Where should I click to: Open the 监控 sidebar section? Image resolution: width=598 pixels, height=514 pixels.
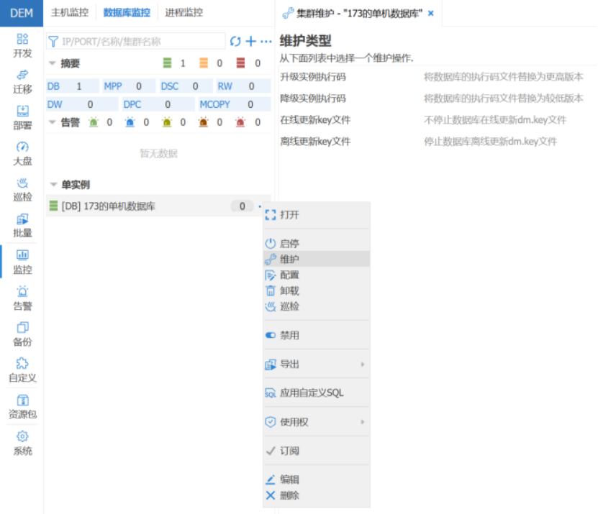[x=22, y=262]
